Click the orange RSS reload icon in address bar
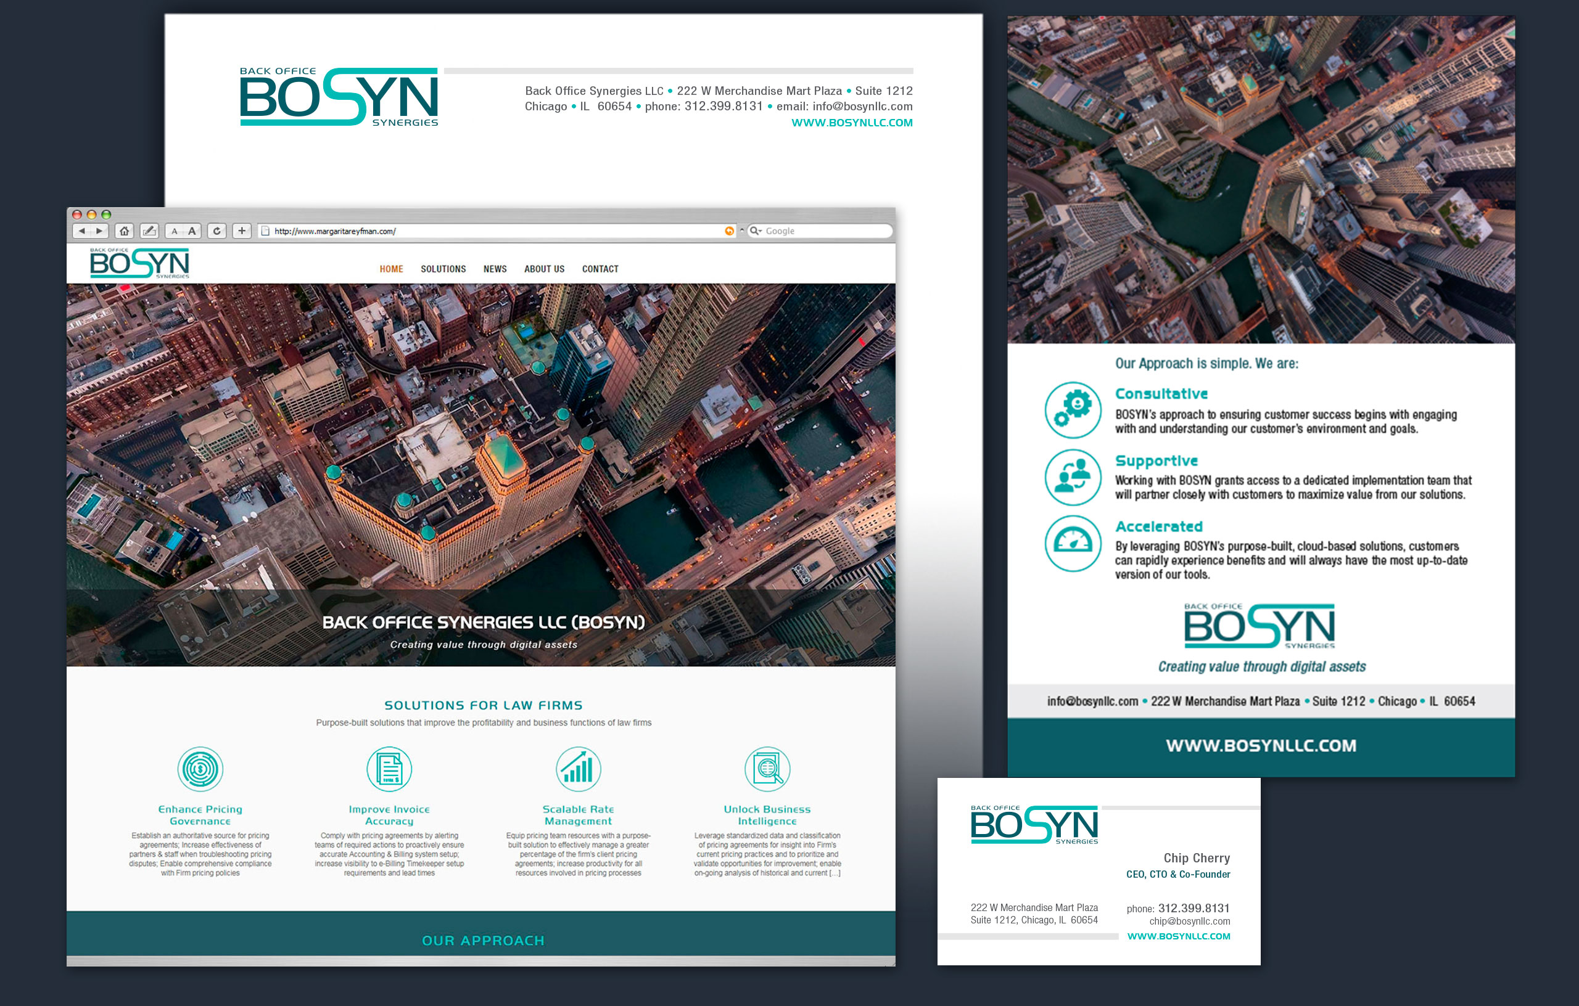Image resolution: width=1579 pixels, height=1006 pixels. tap(728, 231)
